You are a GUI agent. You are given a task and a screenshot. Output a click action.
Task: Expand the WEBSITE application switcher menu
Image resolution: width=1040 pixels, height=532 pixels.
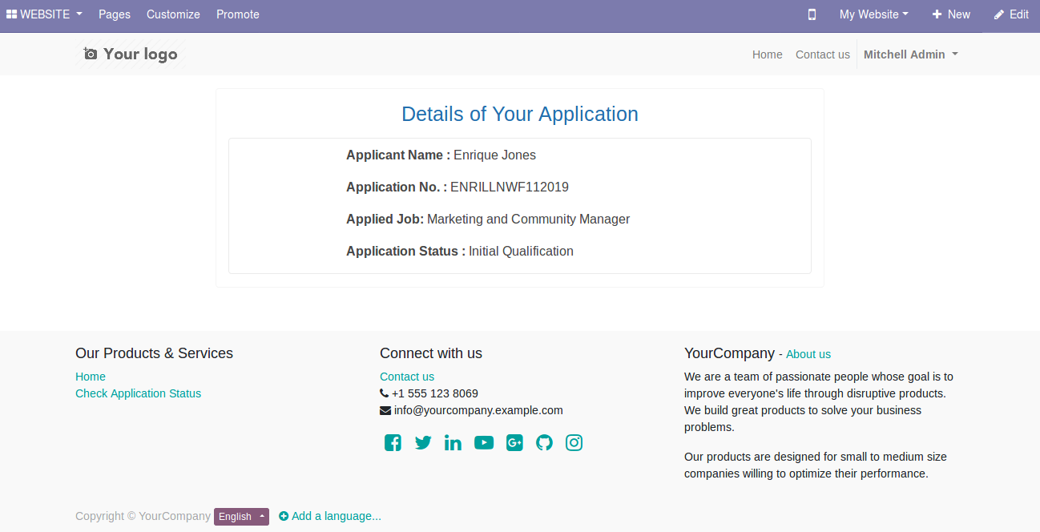click(44, 14)
